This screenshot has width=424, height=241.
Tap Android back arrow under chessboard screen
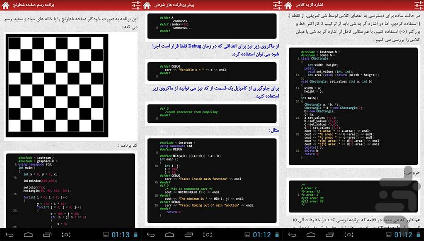[x=9, y=234]
